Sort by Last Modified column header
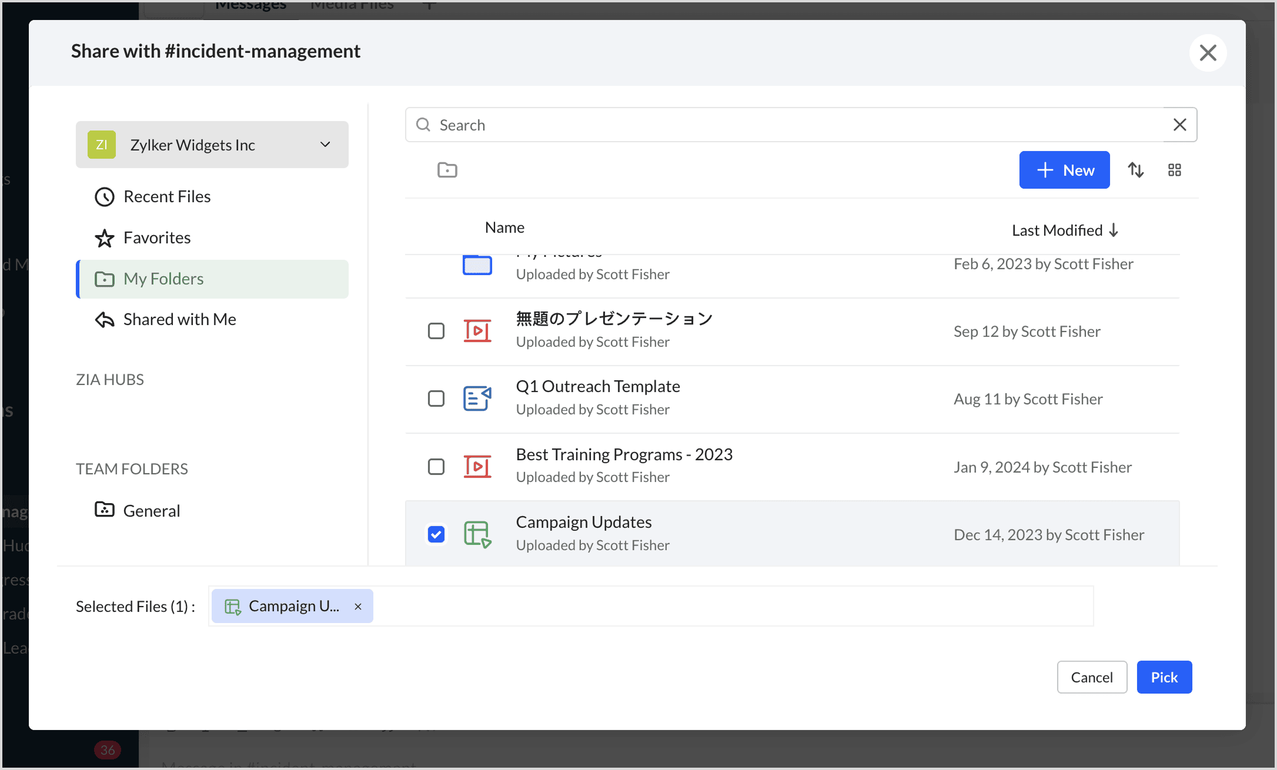This screenshot has width=1277, height=770. point(1065,230)
